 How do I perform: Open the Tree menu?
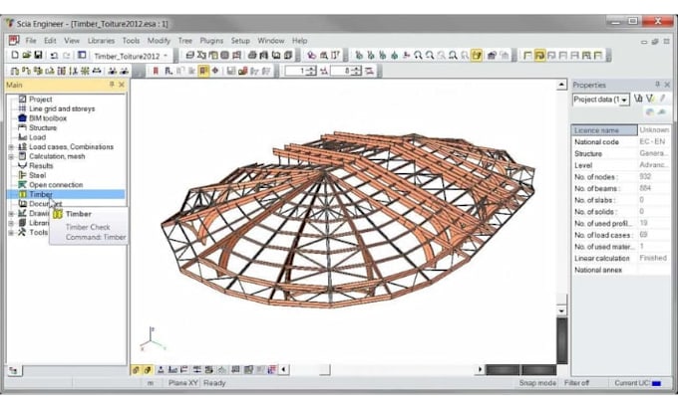pyautogui.click(x=185, y=41)
